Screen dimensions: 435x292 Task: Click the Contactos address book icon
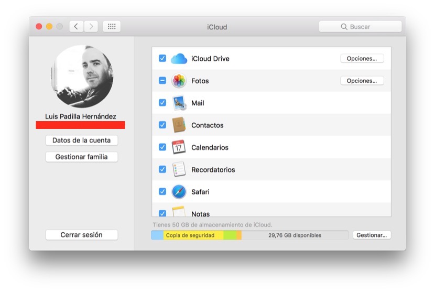point(179,125)
